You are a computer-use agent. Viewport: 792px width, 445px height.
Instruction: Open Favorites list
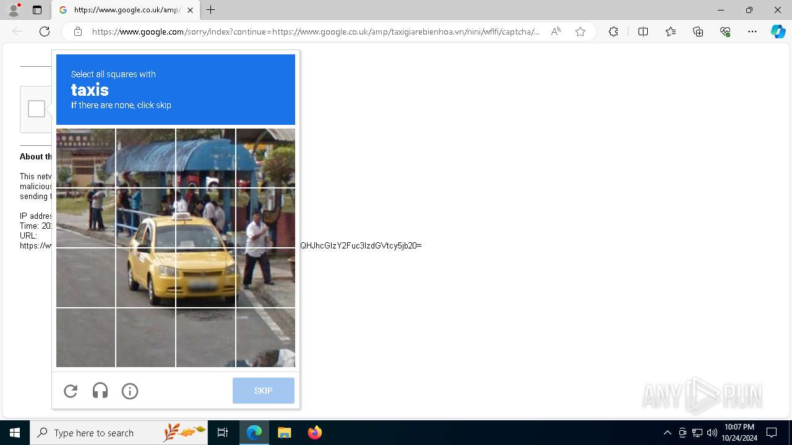point(671,32)
